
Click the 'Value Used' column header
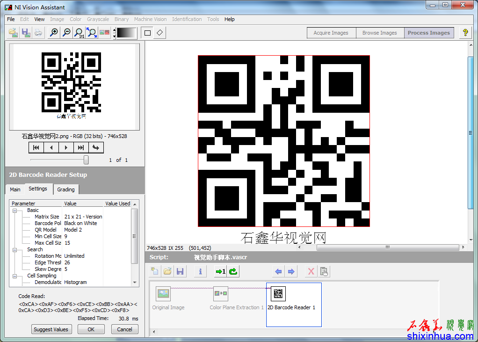(x=118, y=204)
